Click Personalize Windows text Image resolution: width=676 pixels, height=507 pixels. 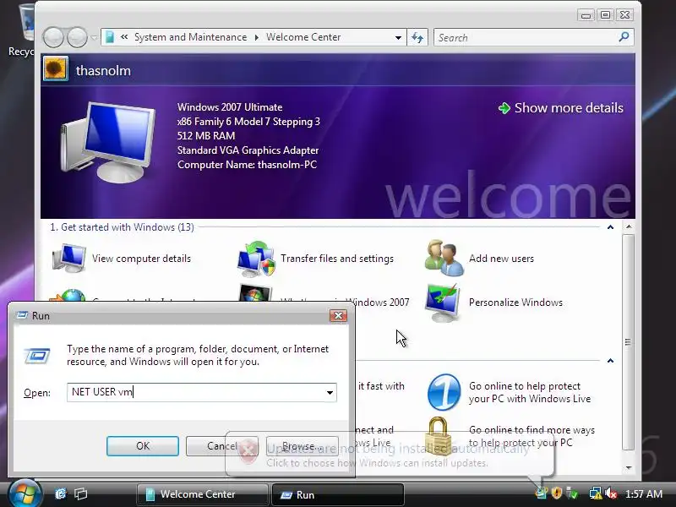tap(515, 303)
